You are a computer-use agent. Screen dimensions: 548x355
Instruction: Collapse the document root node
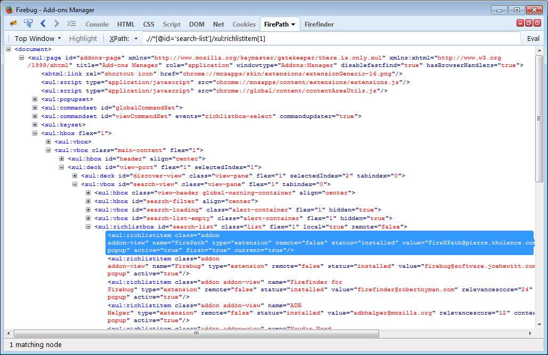click(x=9, y=49)
